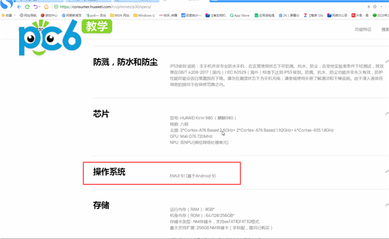Open 游戏中心 bookmark
The width and height of the screenshot is (389, 239).
(x=49, y=16)
